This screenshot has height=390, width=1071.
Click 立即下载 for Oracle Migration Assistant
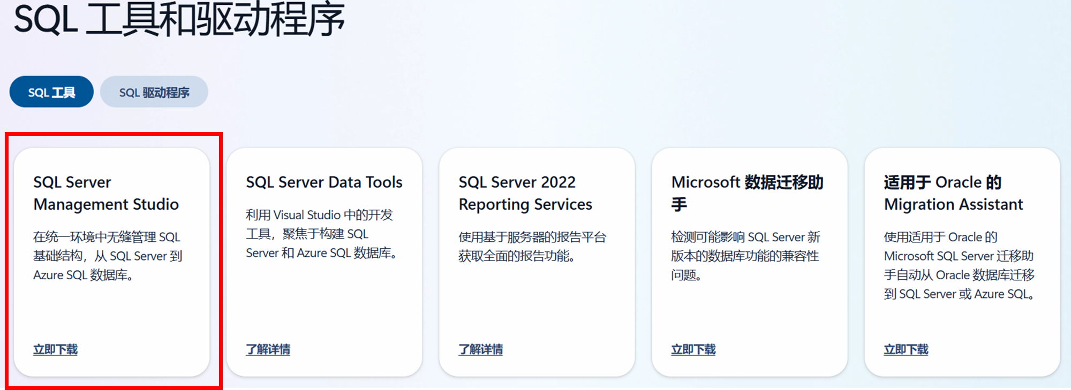pos(906,349)
